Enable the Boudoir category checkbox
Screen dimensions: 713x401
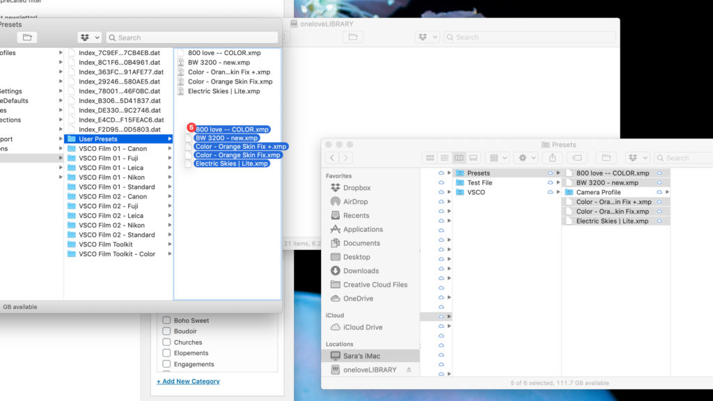[x=166, y=331]
